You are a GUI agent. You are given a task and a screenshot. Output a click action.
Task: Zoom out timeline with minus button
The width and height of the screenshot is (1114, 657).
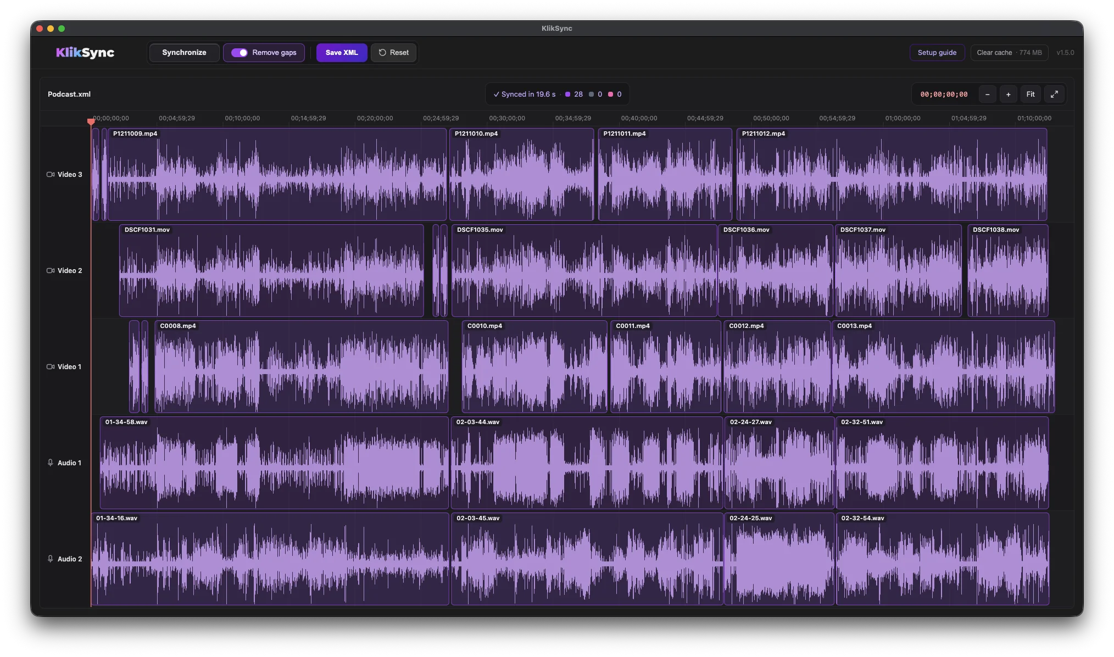(x=987, y=94)
